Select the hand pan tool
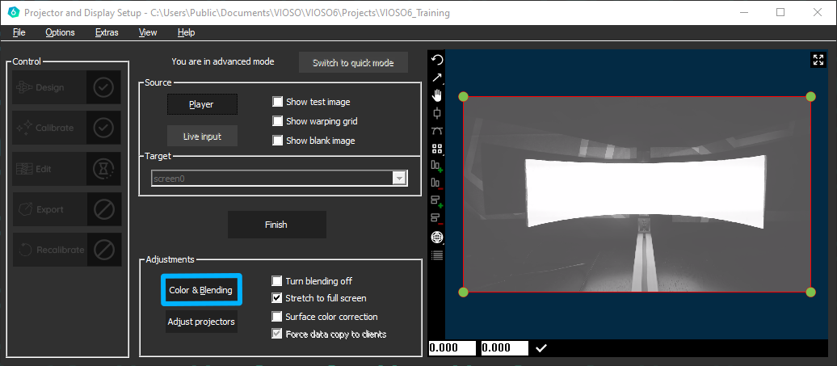The width and height of the screenshot is (837, 366). [x=436, y=95]
